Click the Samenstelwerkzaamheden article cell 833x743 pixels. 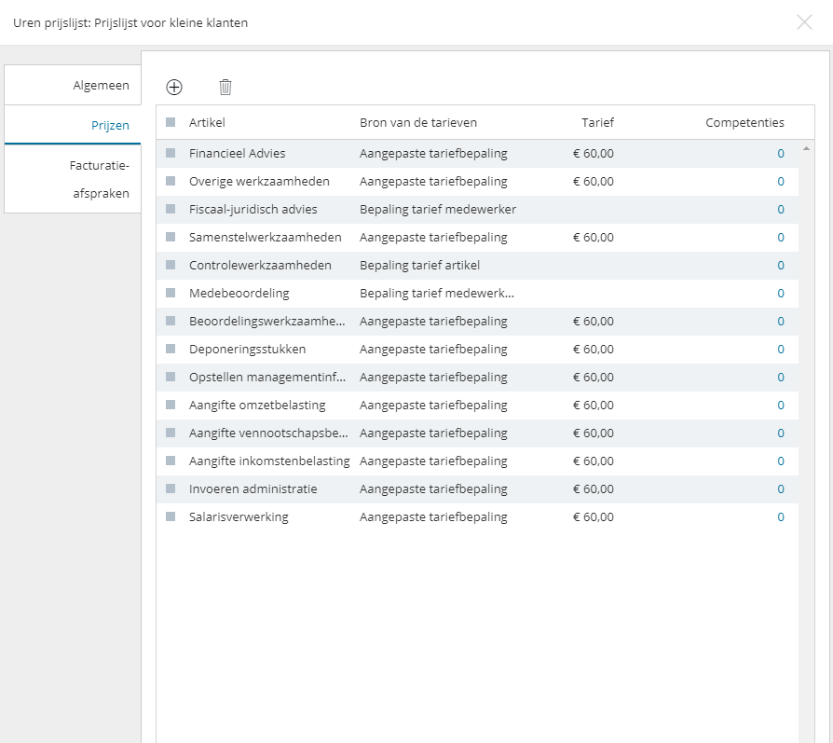(x=266, y=237)
